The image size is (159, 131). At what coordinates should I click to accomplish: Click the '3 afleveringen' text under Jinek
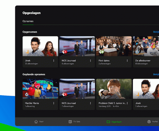click(141, 106)
